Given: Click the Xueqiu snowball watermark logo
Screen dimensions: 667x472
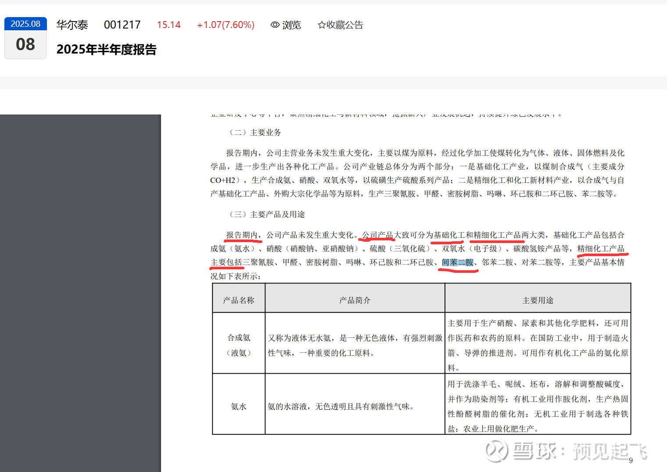Looking at the screenshot, I should tap(496, 451).
